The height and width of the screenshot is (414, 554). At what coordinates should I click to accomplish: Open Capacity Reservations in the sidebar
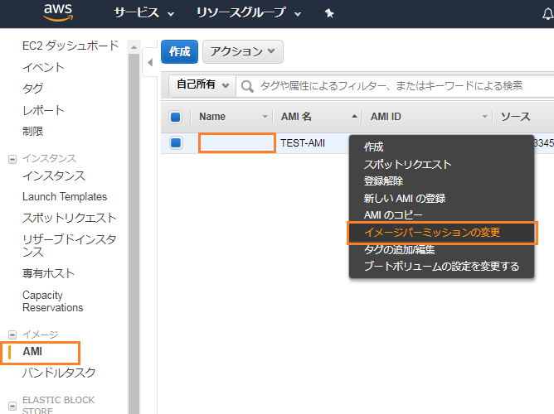[52, 301]
